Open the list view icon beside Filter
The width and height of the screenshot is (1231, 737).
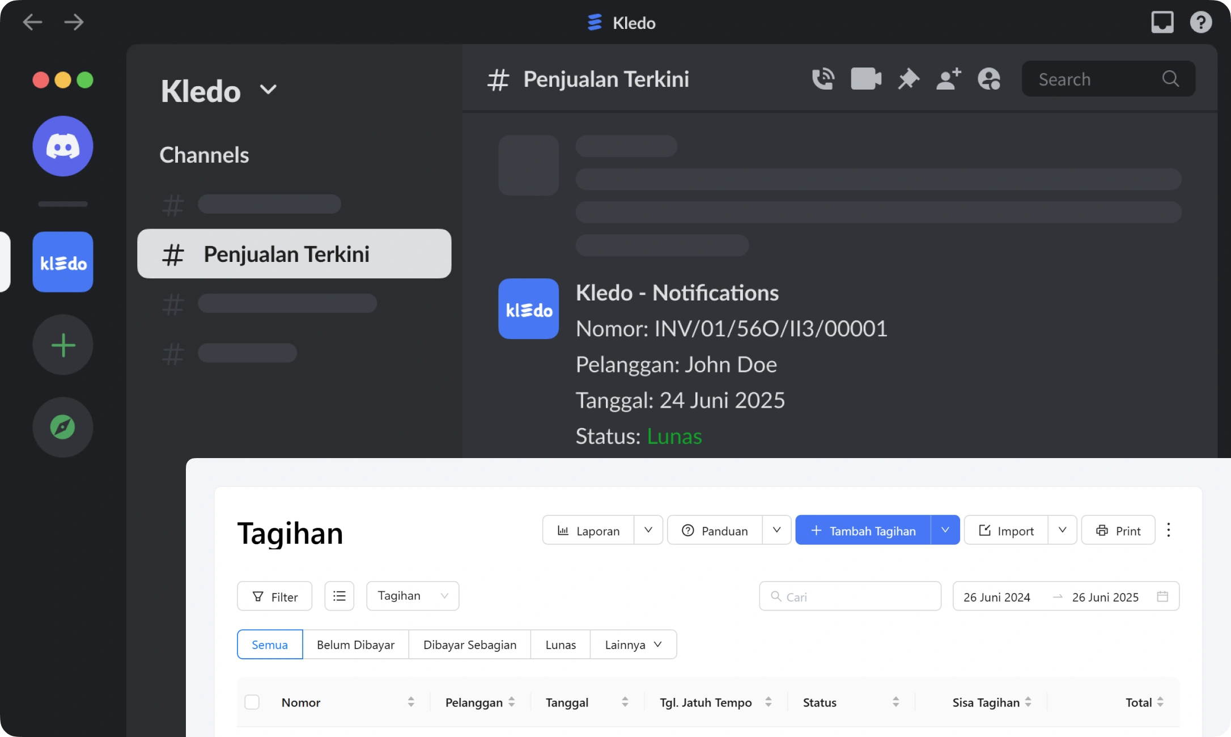[339, 596]
